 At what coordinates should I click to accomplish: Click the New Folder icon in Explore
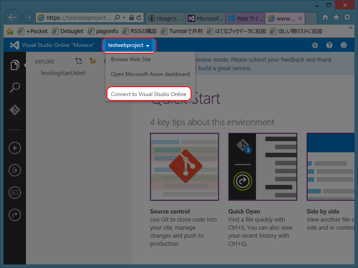pos(93,61)
